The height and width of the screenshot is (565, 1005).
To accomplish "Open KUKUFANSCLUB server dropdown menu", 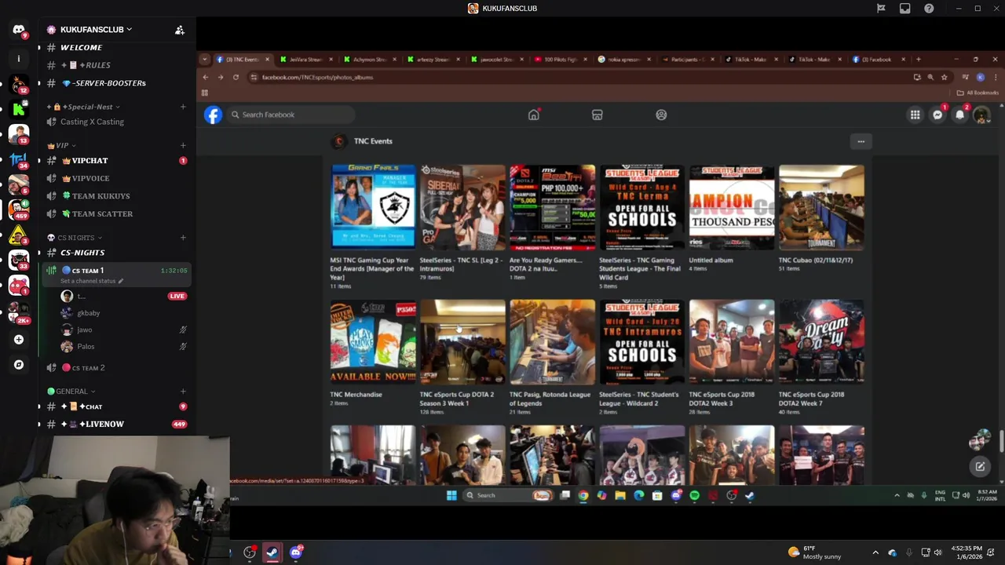I will click(x=96, y=30).
